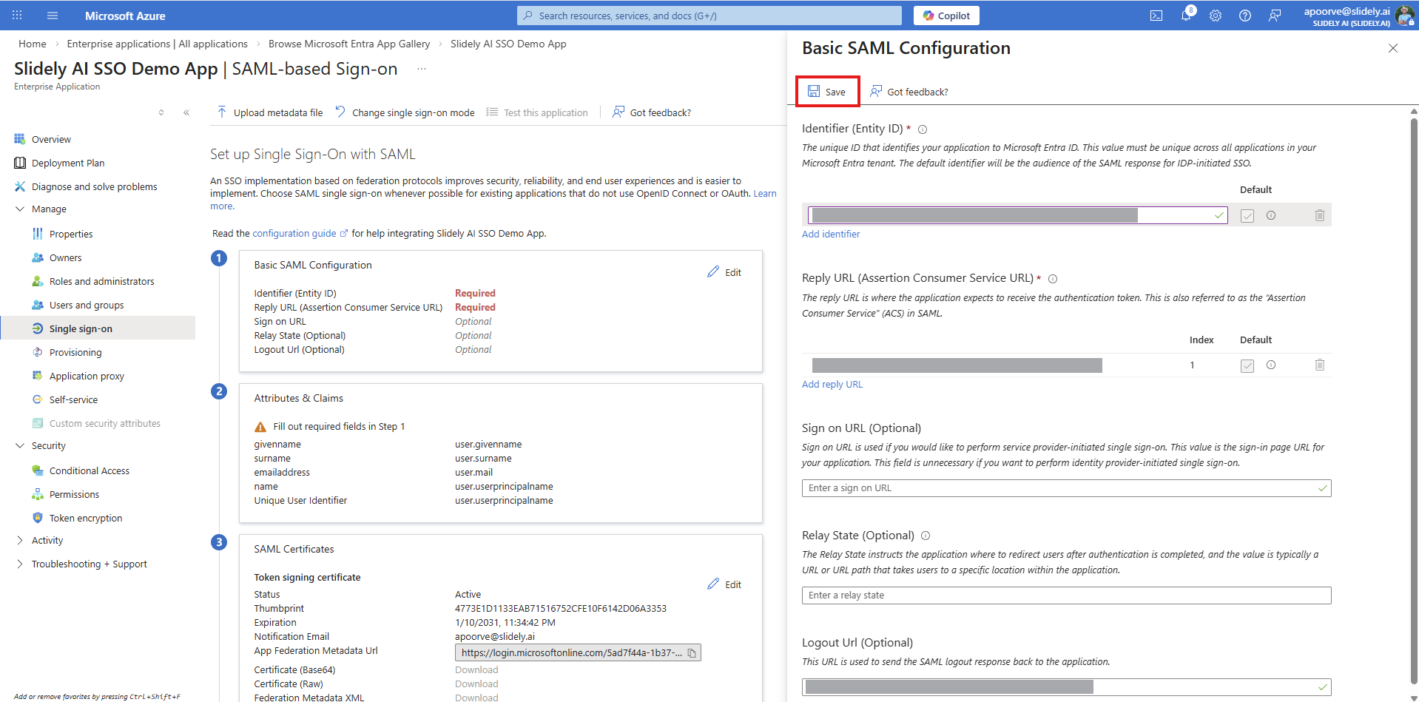
Task: Click Add identifier link
Action: [831, 234]
